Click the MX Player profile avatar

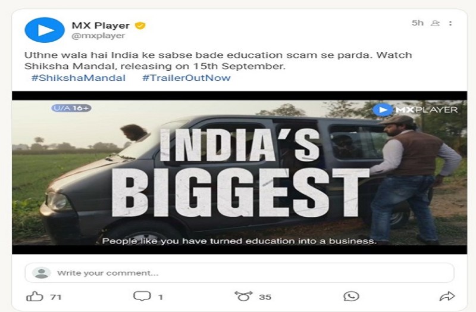tap(45, 30)
